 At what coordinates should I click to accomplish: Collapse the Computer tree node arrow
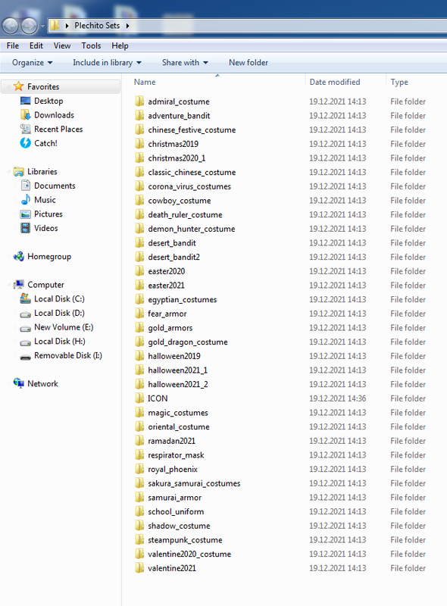pos(9,285)
